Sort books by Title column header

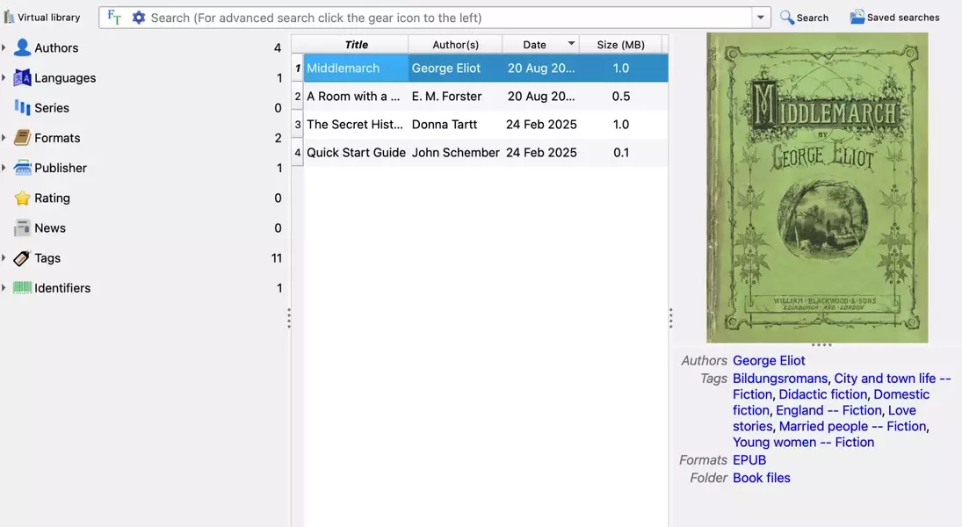click(356, 45)
